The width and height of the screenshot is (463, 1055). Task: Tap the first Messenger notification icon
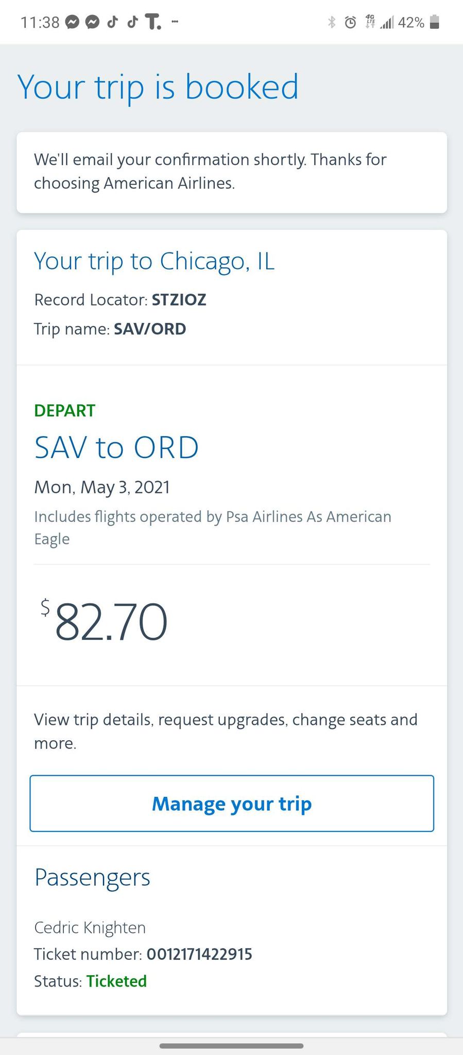point(73,23)
